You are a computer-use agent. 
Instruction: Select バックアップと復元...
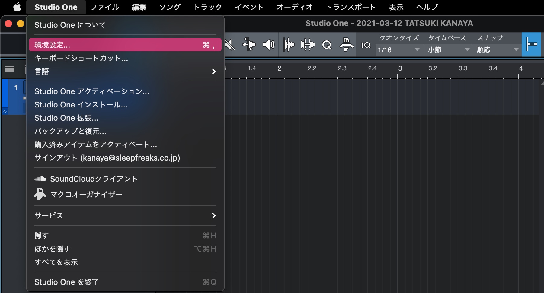click(125, 131)
